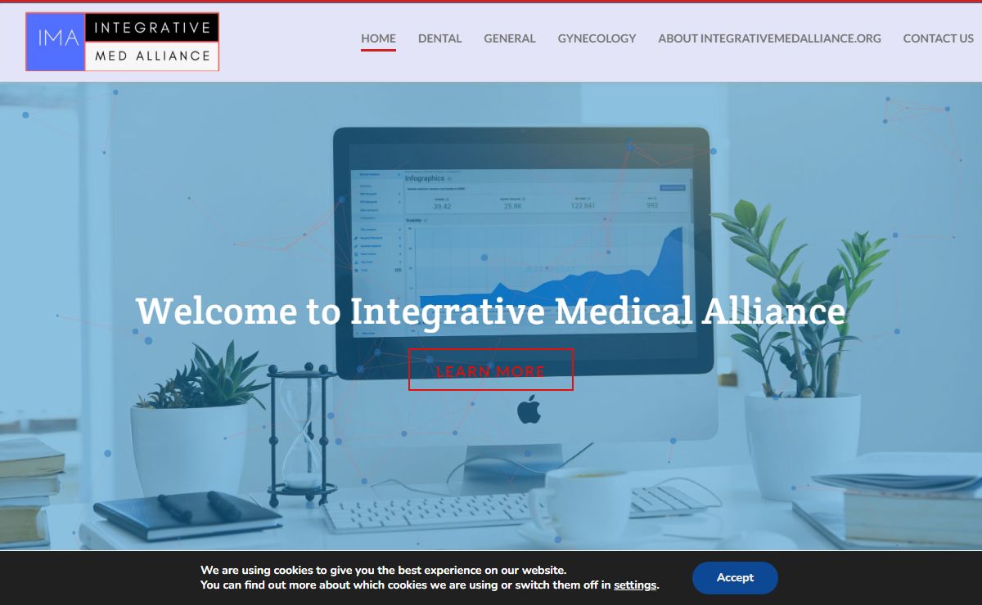Navigate to CONTACT US
The width and height of the screenshot is (982, 605).
938,38
